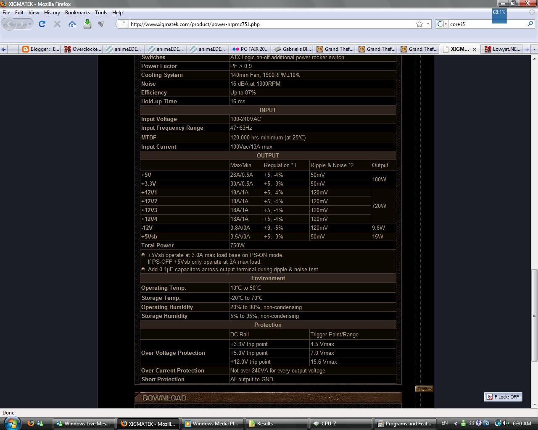Toggle bookmark star for this page
Screen dimensions: 538x430
tap(419, 24)
